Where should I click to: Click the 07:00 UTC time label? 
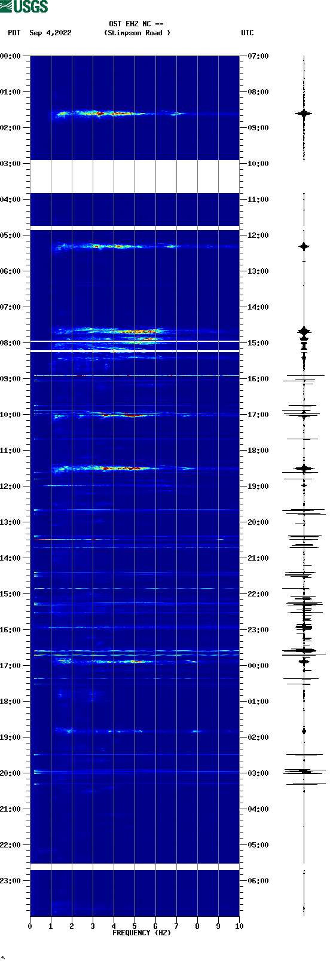[258, 56]
